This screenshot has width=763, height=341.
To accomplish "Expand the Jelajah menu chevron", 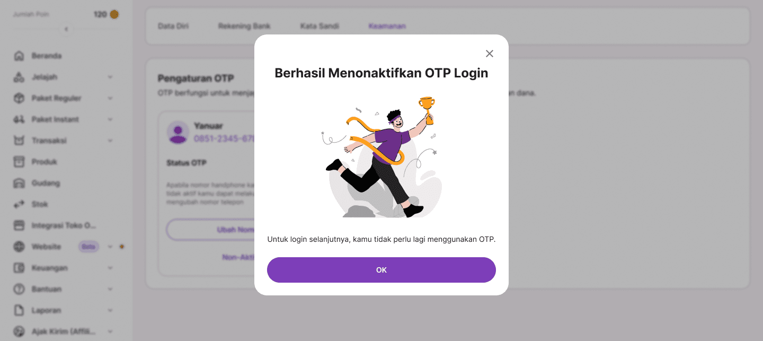I will tap(110, 77).
